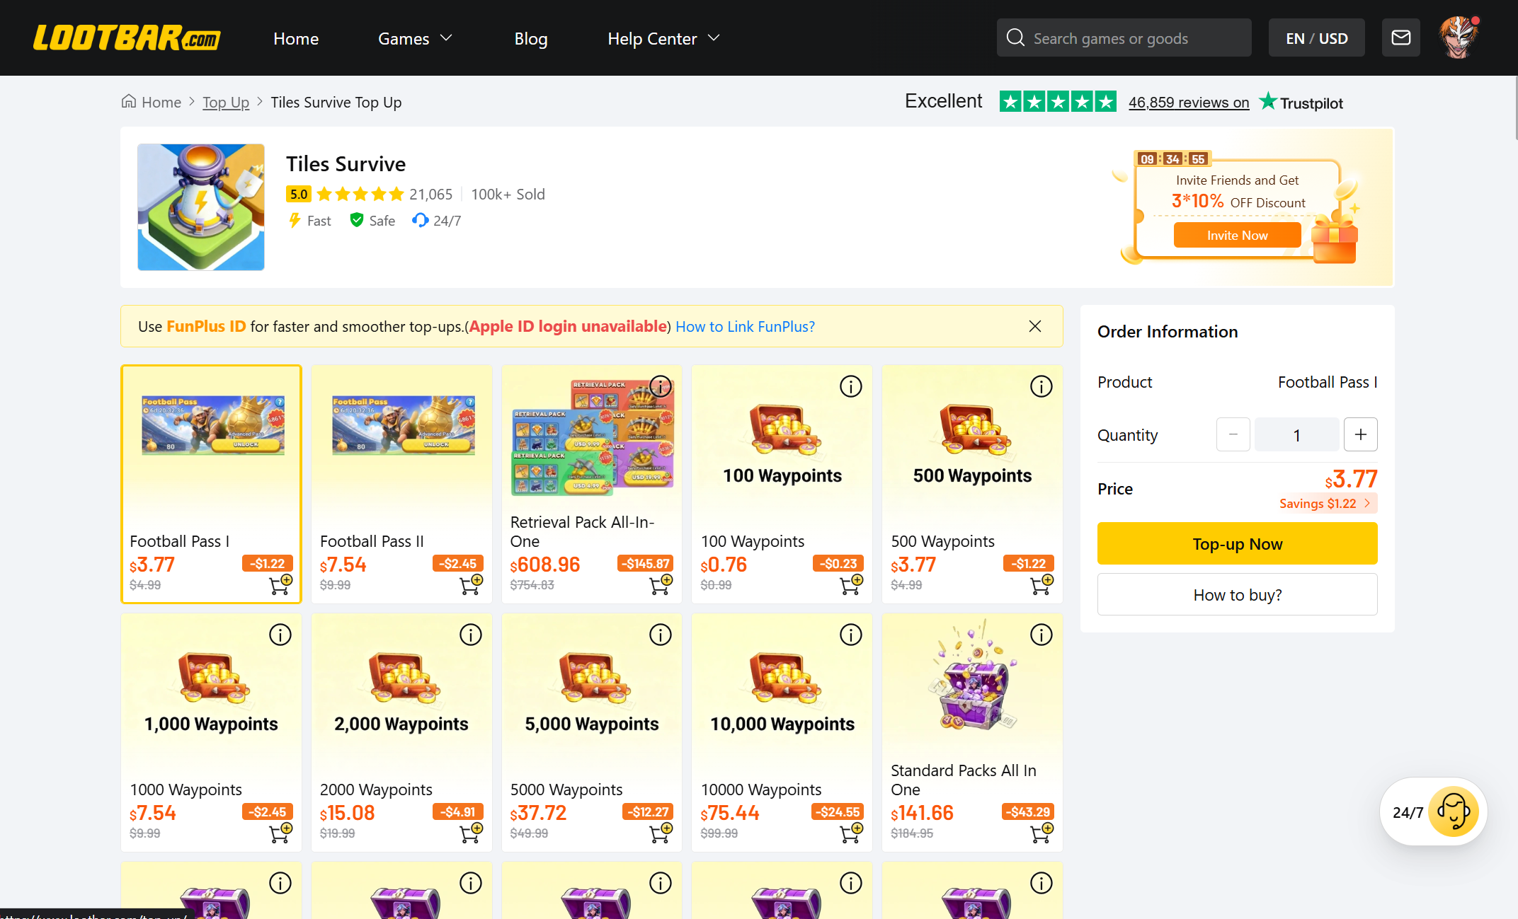Click the quantity input field

pyautogui.click(x=1297, y=434)
